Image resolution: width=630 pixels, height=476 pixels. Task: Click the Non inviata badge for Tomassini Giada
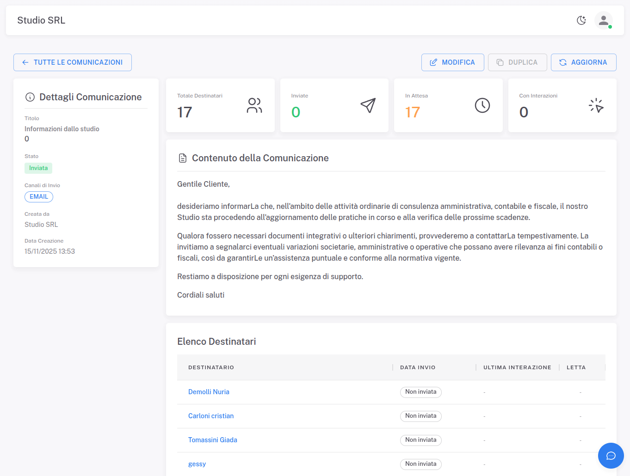(x=420, y=440)
